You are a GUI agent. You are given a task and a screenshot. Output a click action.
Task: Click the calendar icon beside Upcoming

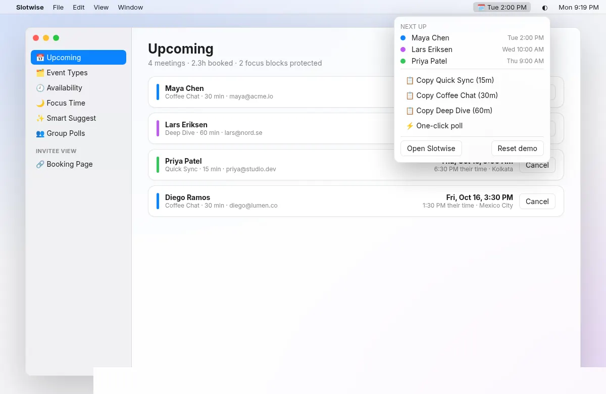40,58
